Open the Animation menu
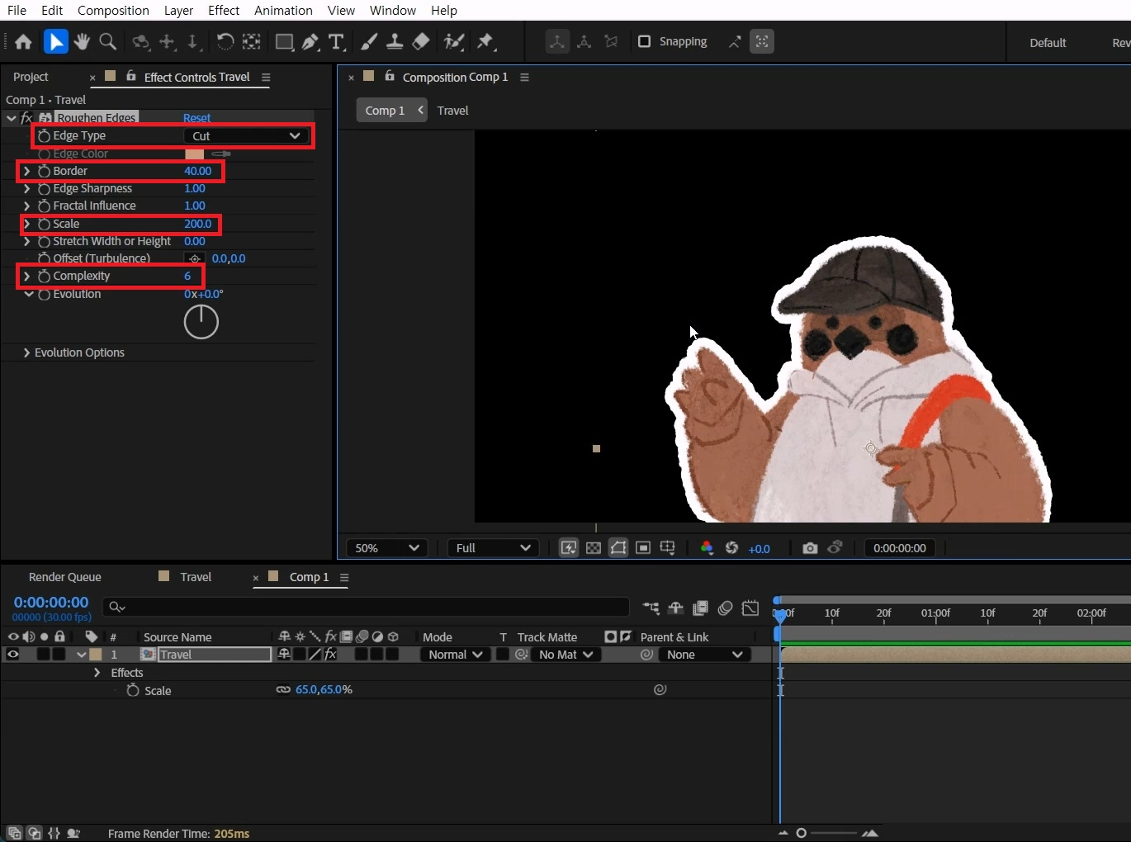The width and height of the screenshot is (1131, 842). pyautogui.click(x=283, y=11)
